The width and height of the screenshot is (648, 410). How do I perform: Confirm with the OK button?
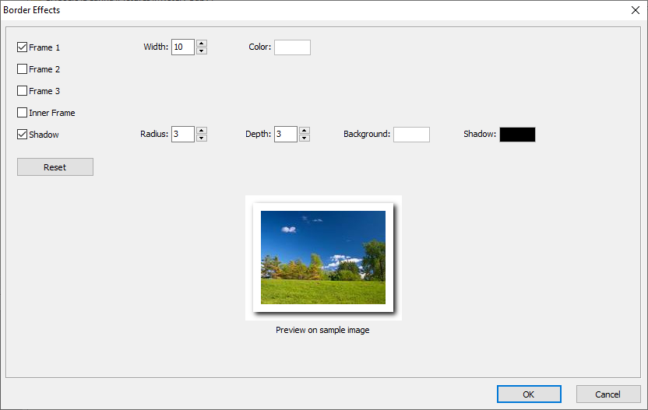tap(529, 394)
